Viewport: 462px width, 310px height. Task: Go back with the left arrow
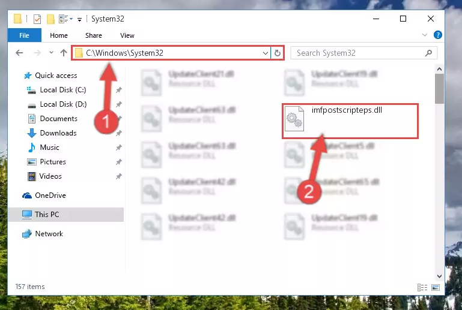point(19,53)
